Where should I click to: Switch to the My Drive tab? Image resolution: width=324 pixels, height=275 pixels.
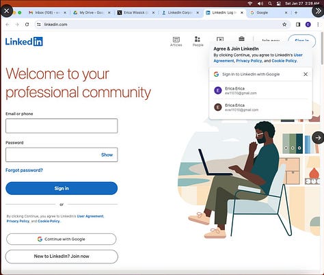(x=92, y=13)
